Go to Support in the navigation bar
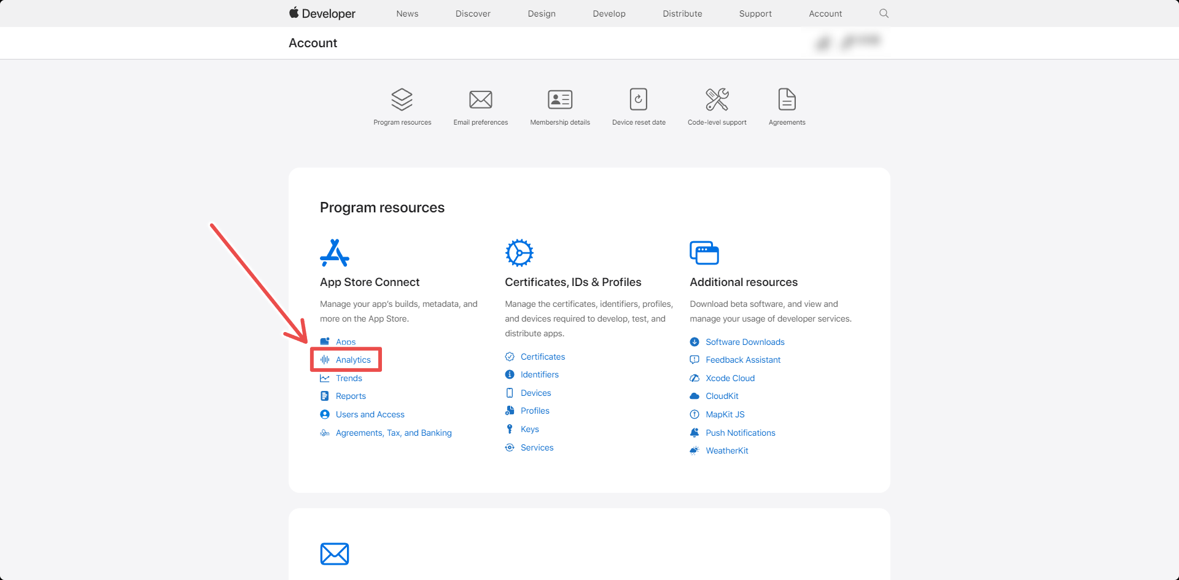Screen dimensions: 1179x580 point(755,14)
